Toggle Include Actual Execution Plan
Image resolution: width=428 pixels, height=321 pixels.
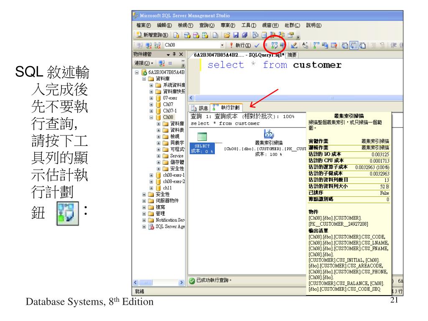click(316, 45)
